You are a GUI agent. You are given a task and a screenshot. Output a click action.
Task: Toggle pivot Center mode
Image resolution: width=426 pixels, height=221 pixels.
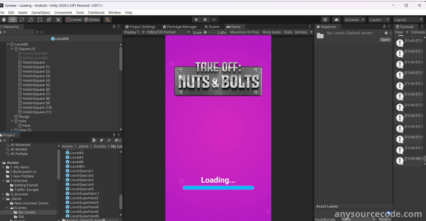pos(74,19)
